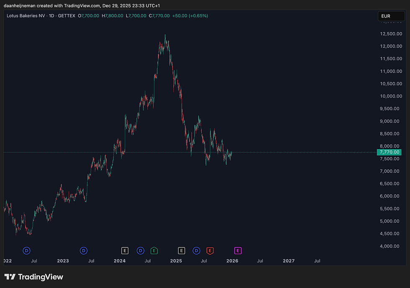410x288 pixels.
Task: Click the 12,000.00 price axis label
Action: [x=391, y=46]
